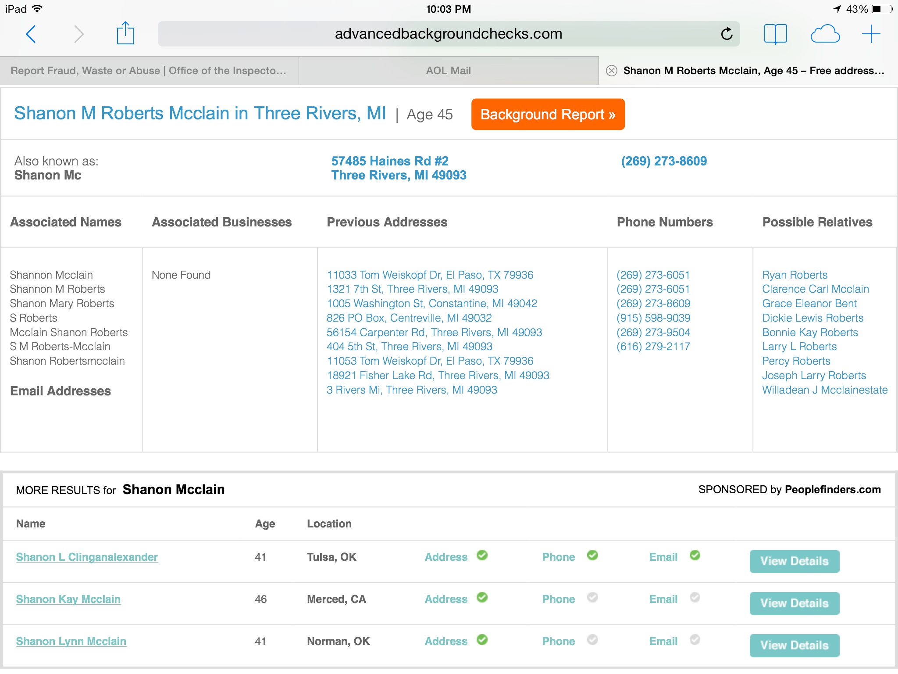Click the Background Report button
The image size is (898, 674).
[x=548, y=114]
